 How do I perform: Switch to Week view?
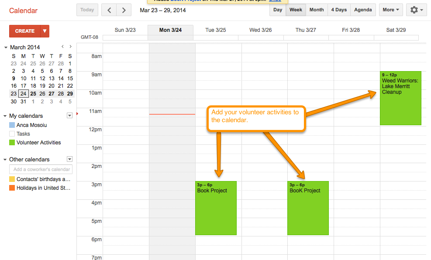(296, 10)
